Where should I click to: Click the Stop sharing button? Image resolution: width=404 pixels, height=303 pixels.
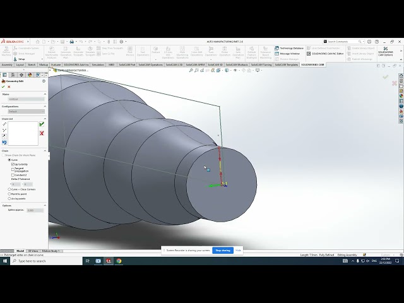[x=223, y=251]
